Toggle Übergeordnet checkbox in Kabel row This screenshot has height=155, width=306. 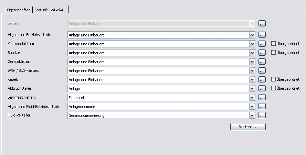coord(273,79)
